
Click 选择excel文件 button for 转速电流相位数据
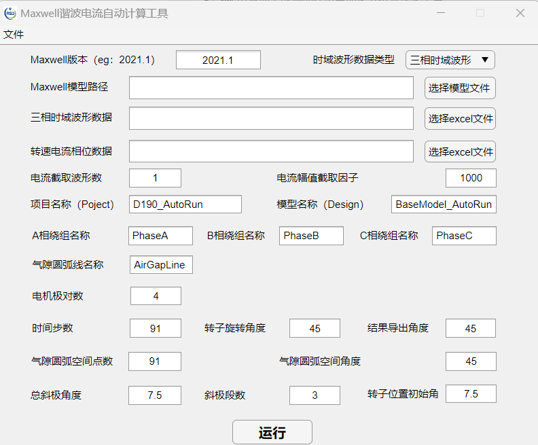(460, 152)
